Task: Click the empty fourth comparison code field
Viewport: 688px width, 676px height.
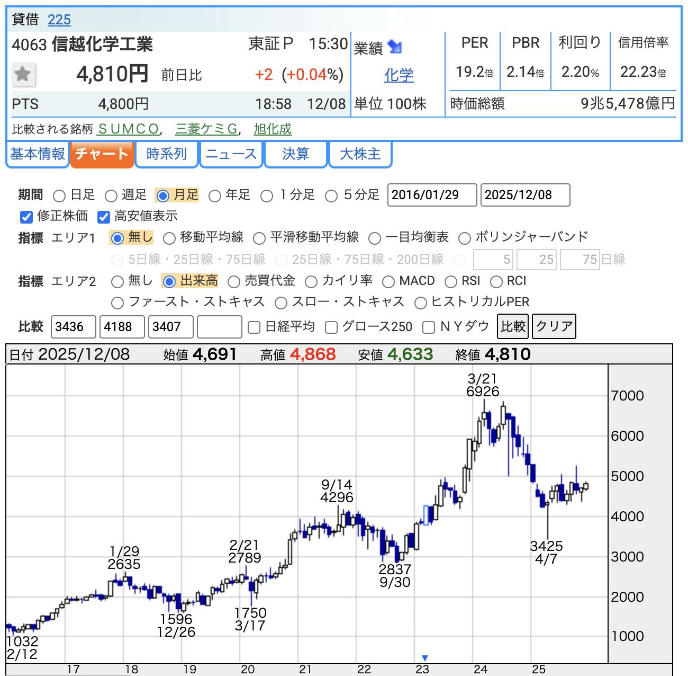Action: click(x=219, y=327)
